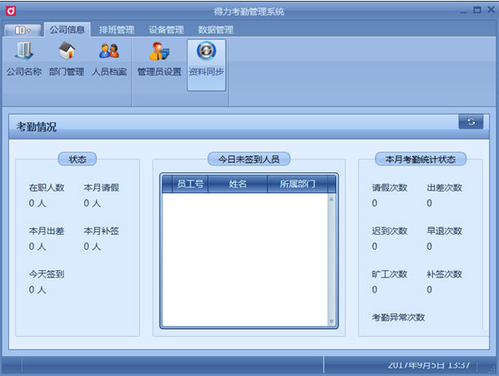Click the 本月出差 label
This screenshot has height=376, width=499.
[47, 231]
